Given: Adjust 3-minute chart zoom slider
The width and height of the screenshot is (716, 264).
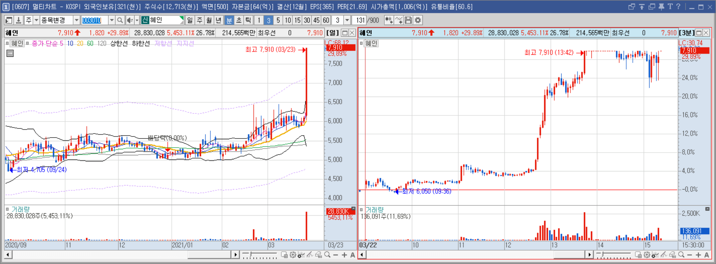Looking at the screenshot, I should click(613, 255).
